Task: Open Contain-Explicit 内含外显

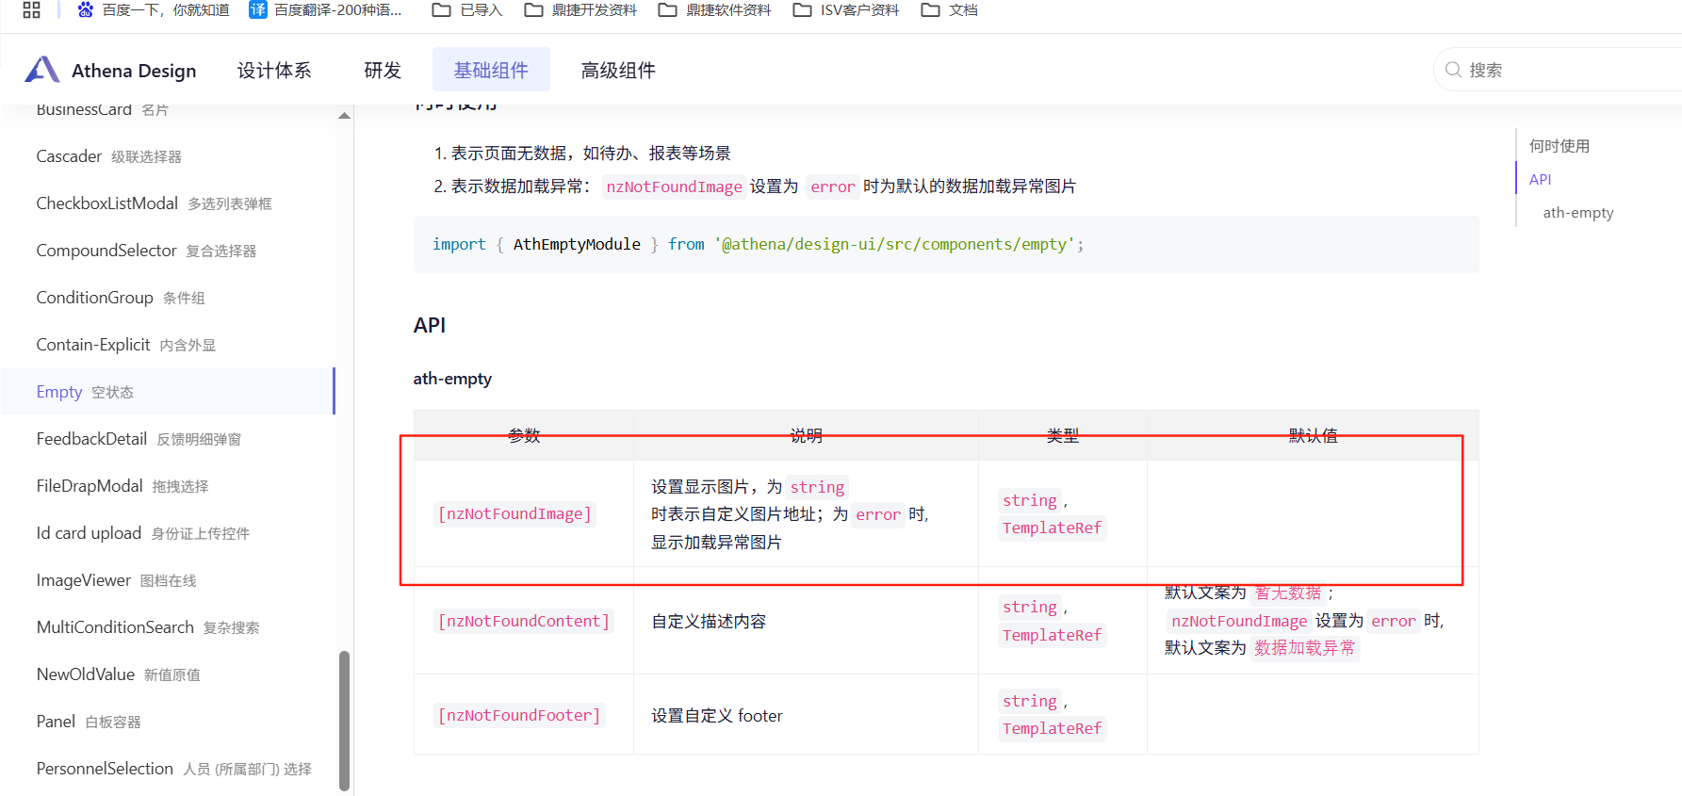Action: (x=126, y=345)
